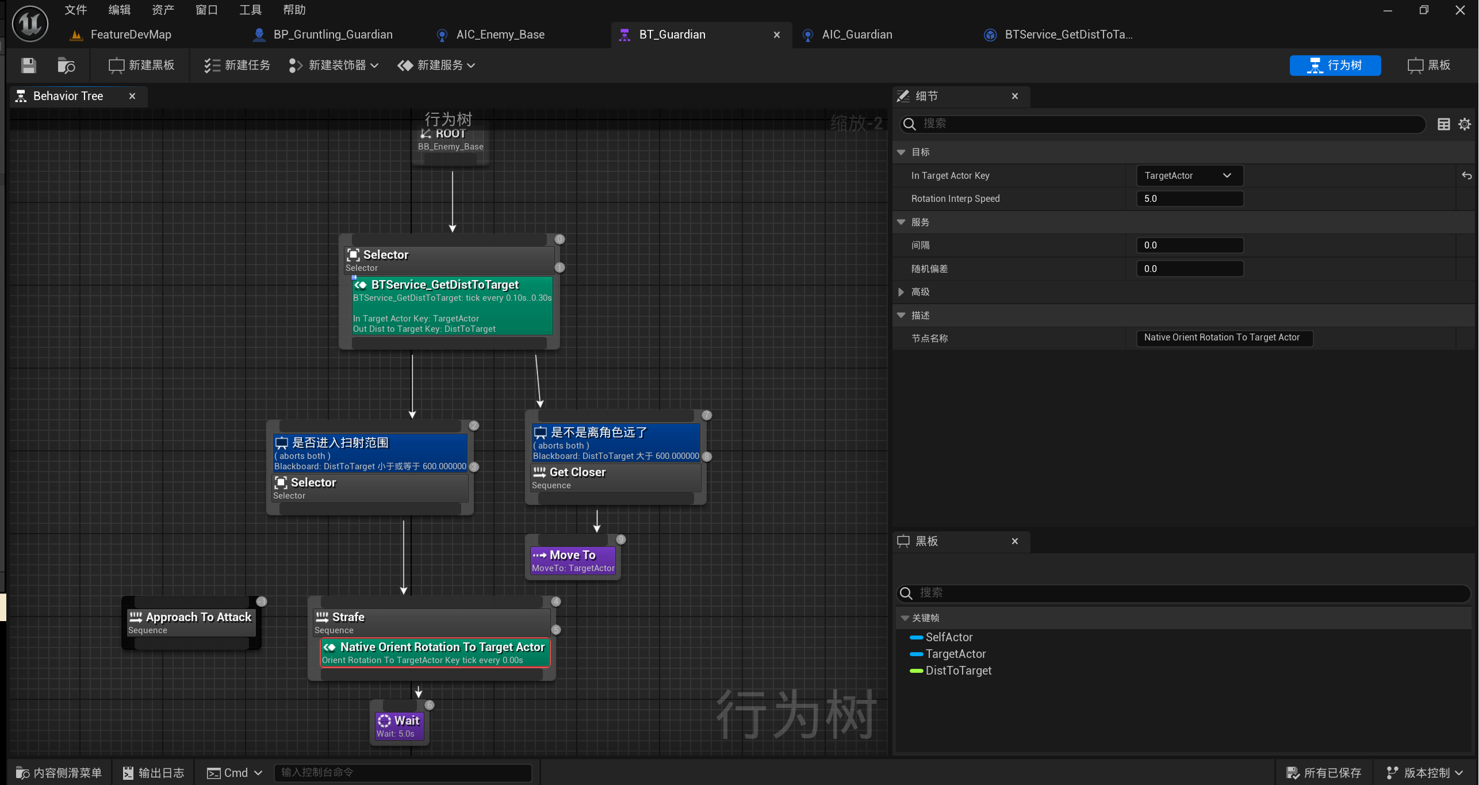Click the property matrix table icon
This screenshot has width=1479, height=785.
1443,124
